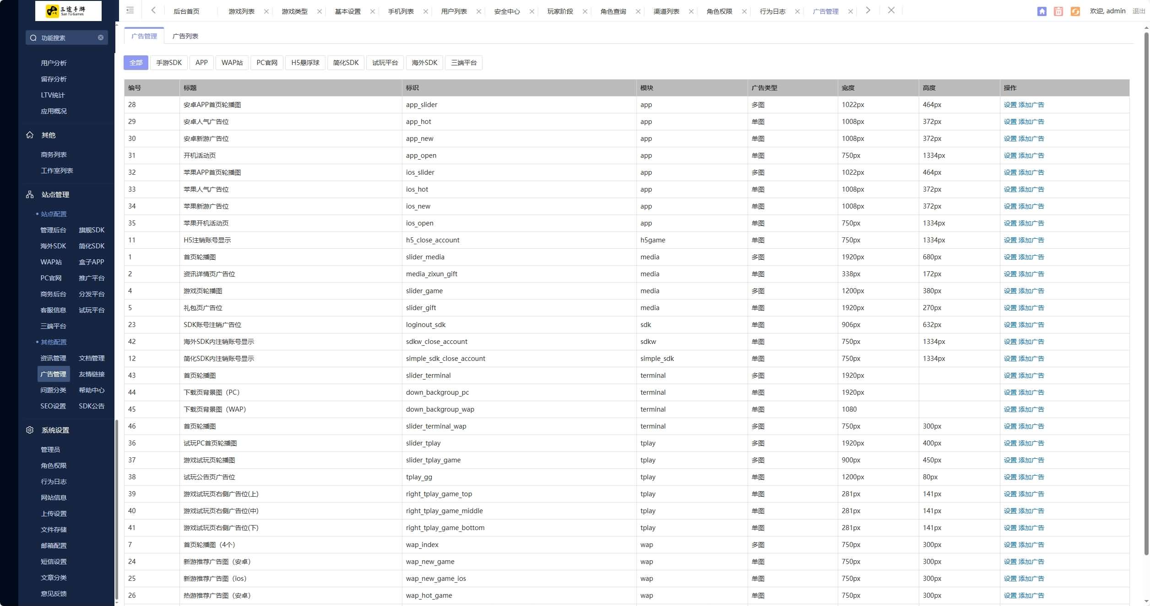This screenshot has width=1150, height=606.
Task: Close all tabs with the large X icon
Action: click(x=891, y=11)
